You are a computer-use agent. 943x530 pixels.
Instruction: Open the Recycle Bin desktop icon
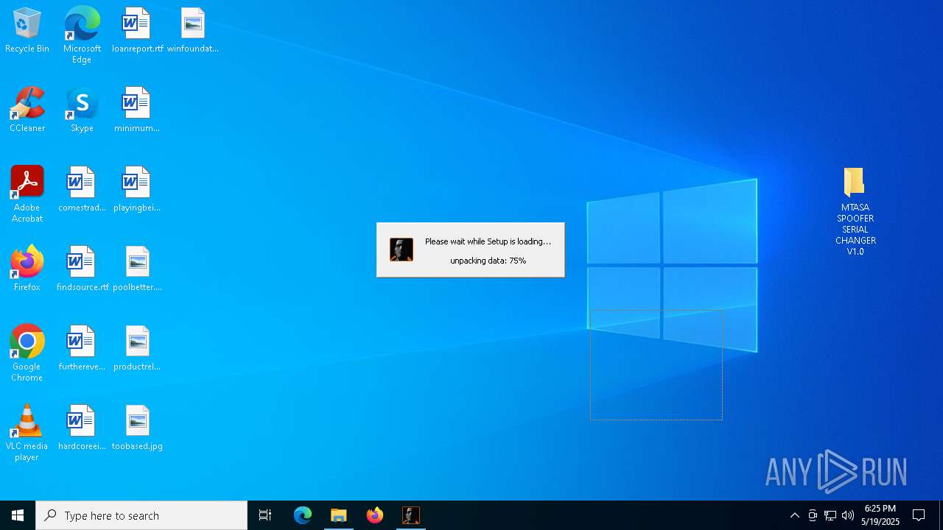pyautogui.click(x=27, y=30)
